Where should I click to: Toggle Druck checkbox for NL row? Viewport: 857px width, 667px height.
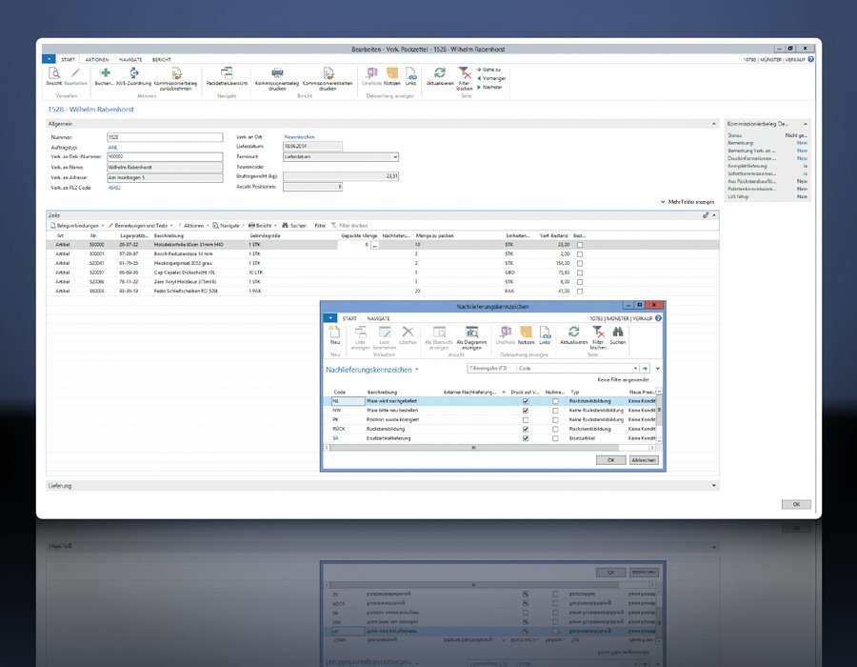[526, 402]
